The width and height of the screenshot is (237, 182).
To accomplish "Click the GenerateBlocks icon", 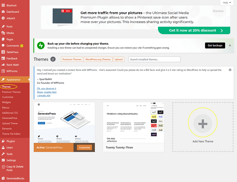I will point(3,178).
